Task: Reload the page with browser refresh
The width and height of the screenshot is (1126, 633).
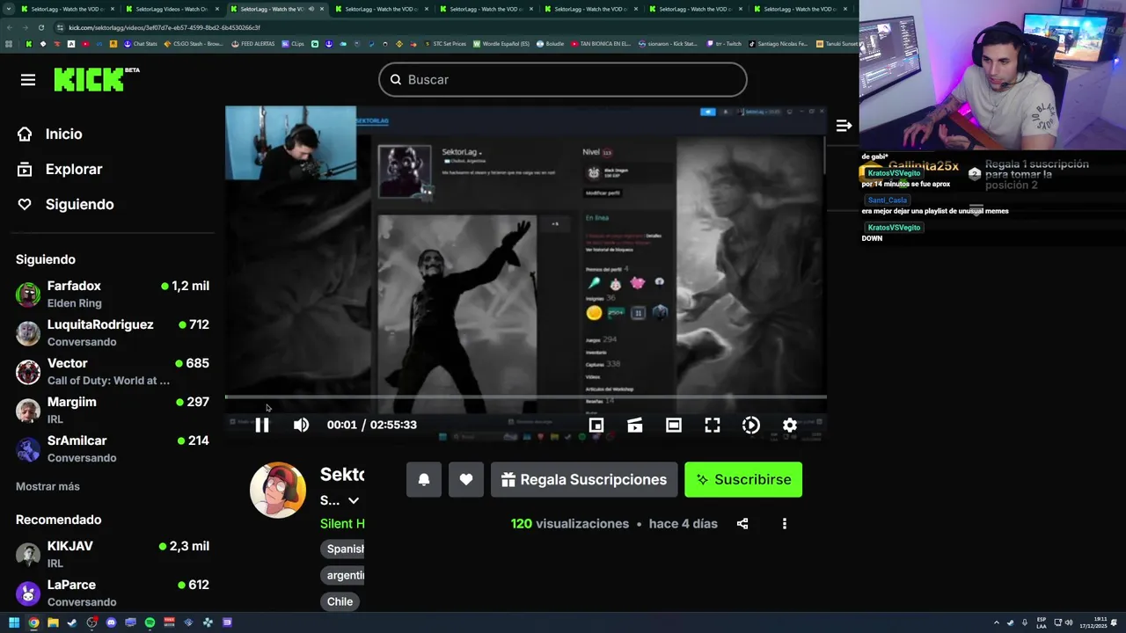Action: point(40,27)
